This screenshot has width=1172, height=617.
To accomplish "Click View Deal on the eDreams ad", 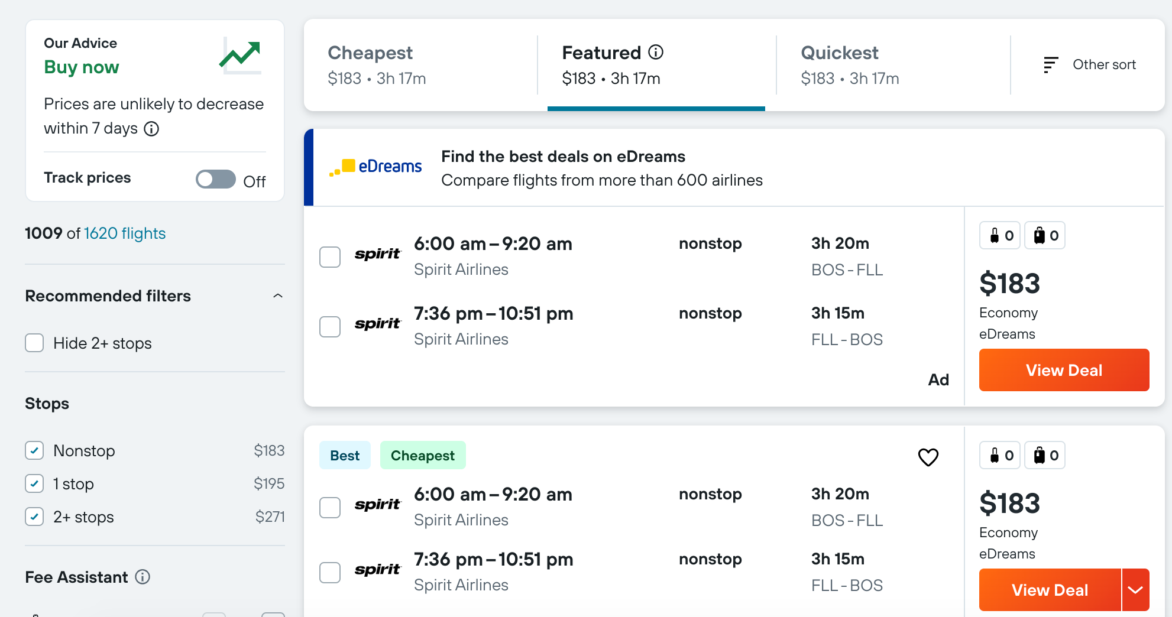I will pyautogui.click(x=1063, y=370).
